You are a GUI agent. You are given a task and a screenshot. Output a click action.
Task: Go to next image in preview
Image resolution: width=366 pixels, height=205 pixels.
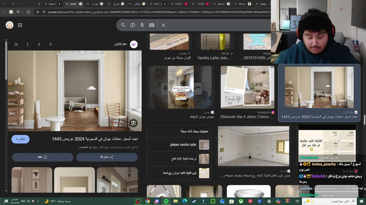click(51, 44)
